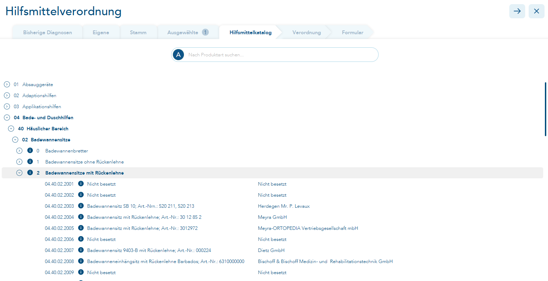Show info for item 04.40.02.2004
The width and height of the screenshot is (548, 281).
coord(81,217)
